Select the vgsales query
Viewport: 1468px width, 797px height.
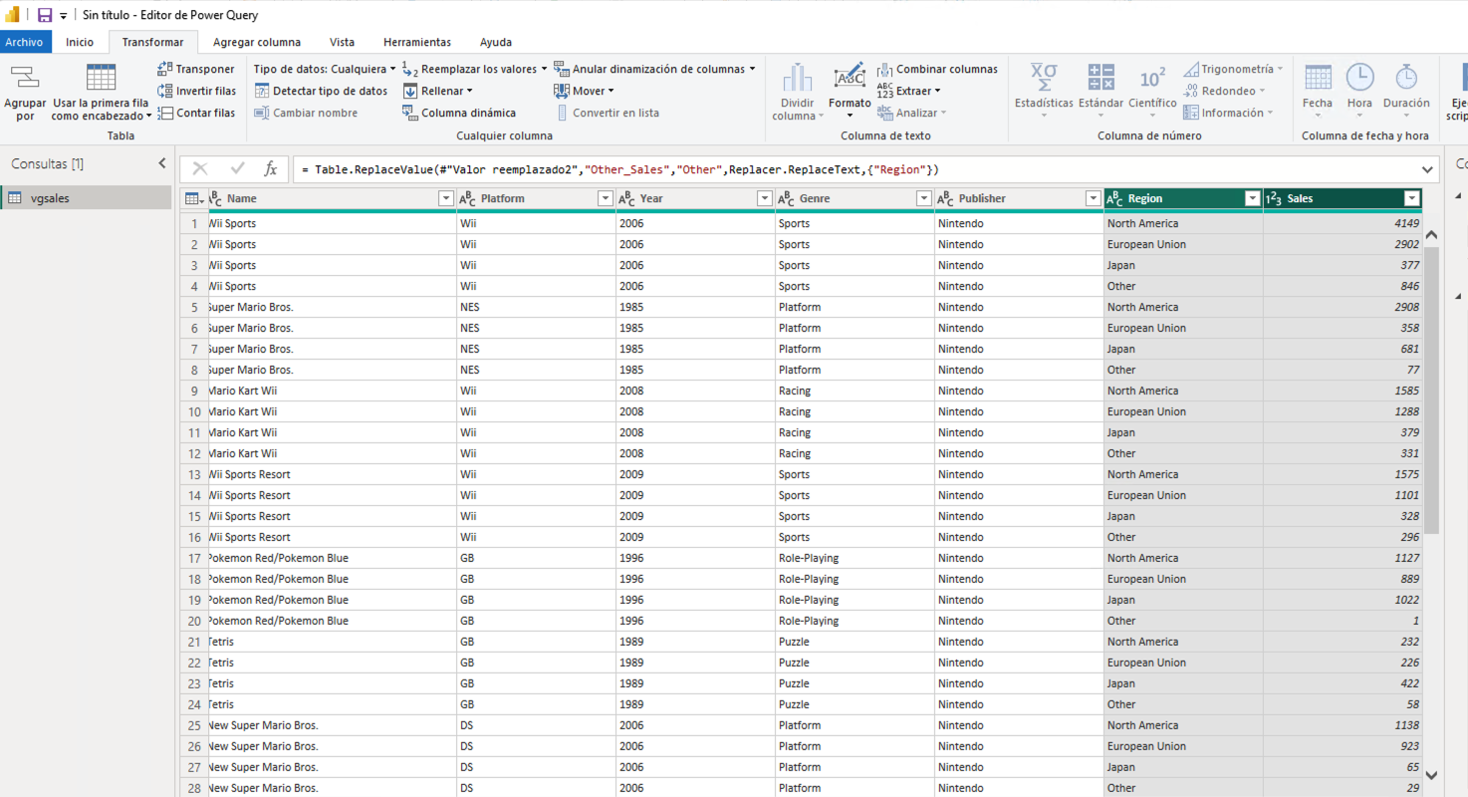point(87,198)
